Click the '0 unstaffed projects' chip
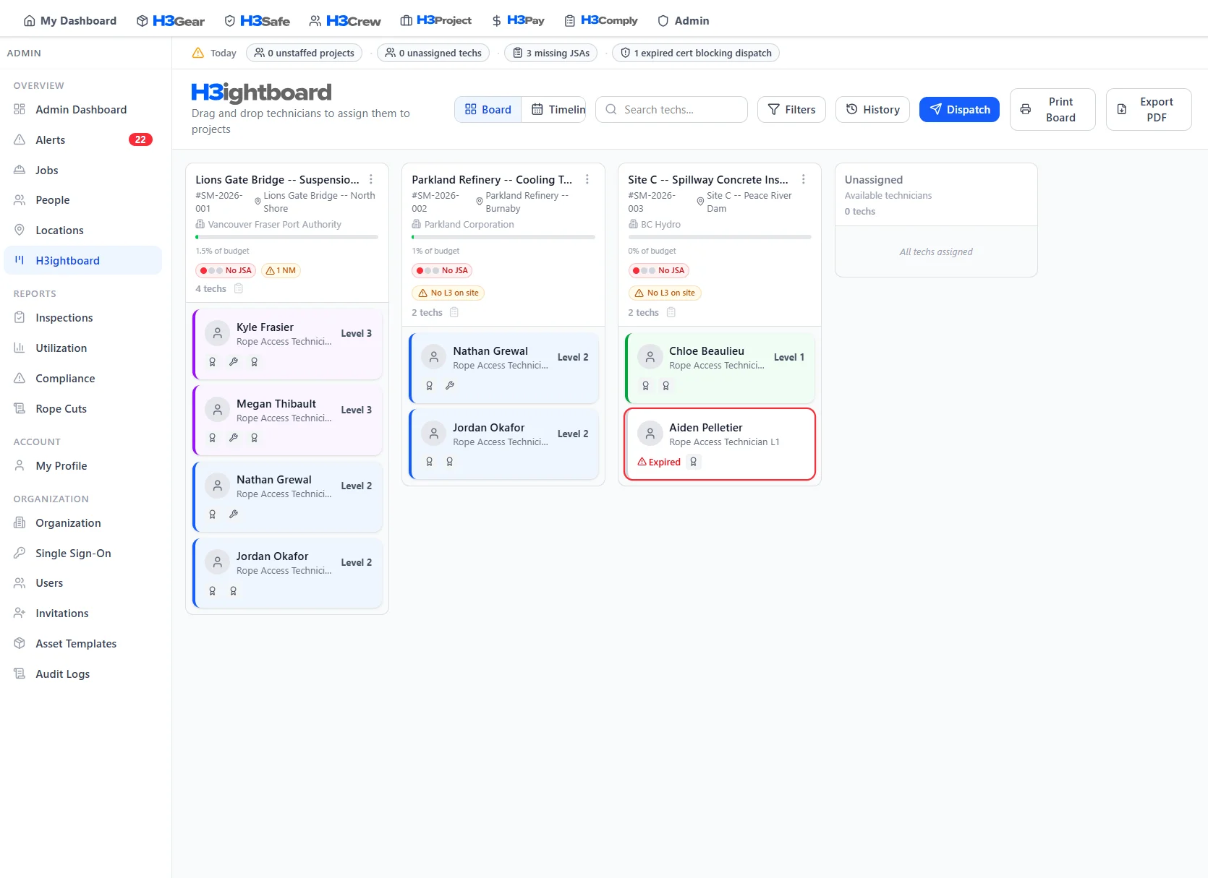 tap(305, 53)
